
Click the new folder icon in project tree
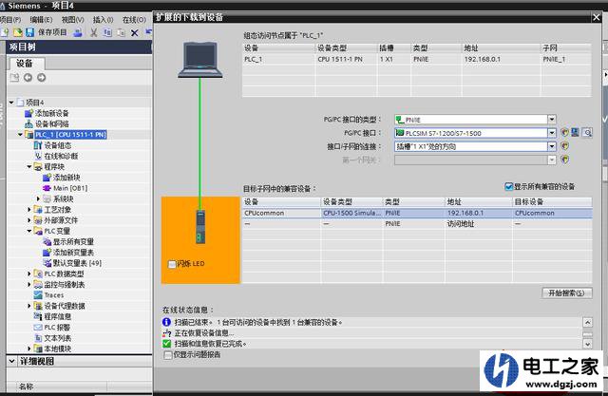pyautogui.click(x=14, y=78)
